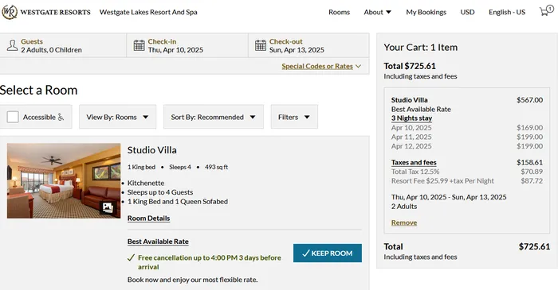Edit the Guests field: 2 Adults, 0 Children
Image resolution: width=558 pixels, height=290 pixels.
tap(63, 45)
